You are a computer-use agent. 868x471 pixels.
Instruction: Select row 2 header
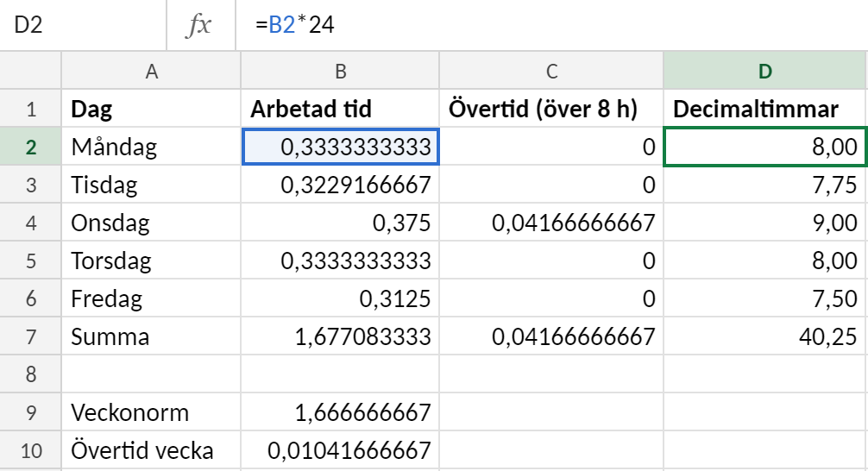click(x=30, y=147)
